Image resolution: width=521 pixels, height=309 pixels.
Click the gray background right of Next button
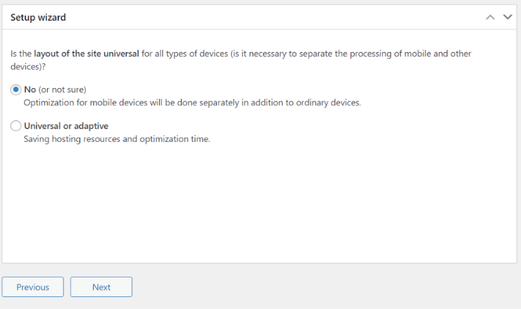[326, 287]
